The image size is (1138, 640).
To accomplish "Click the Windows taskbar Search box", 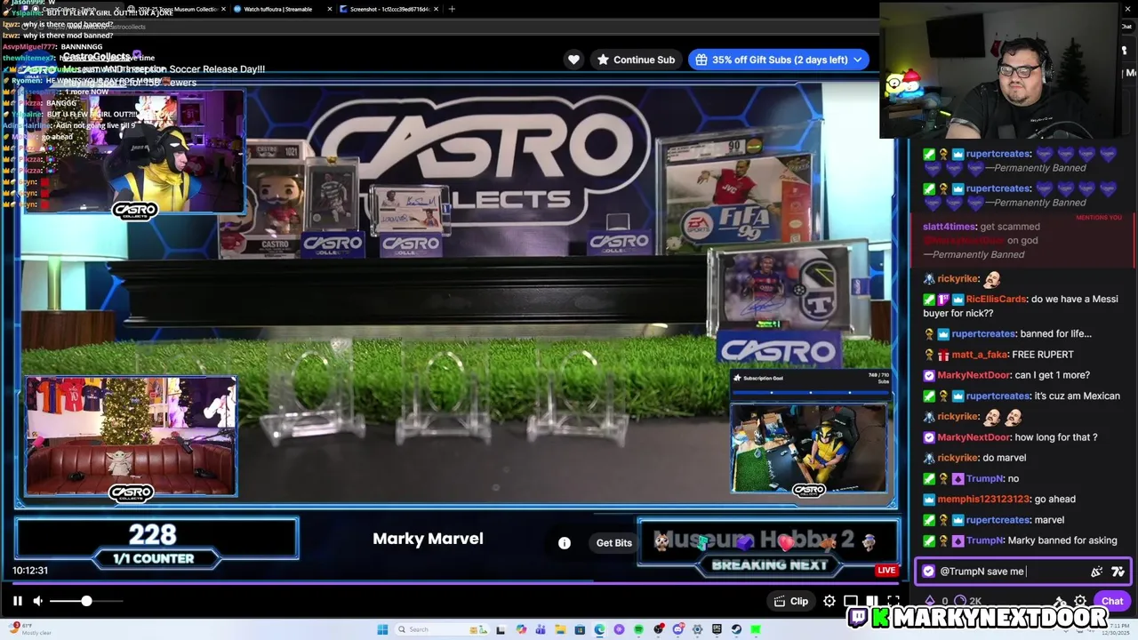I will [x=442, y=629].
